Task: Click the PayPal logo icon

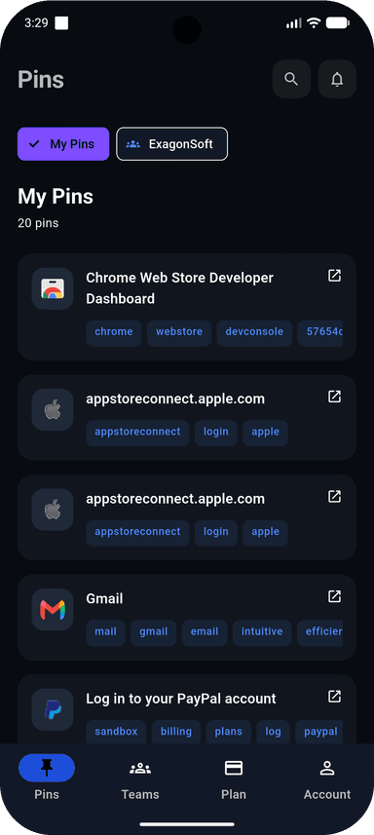Action: [x=53, y=709]
